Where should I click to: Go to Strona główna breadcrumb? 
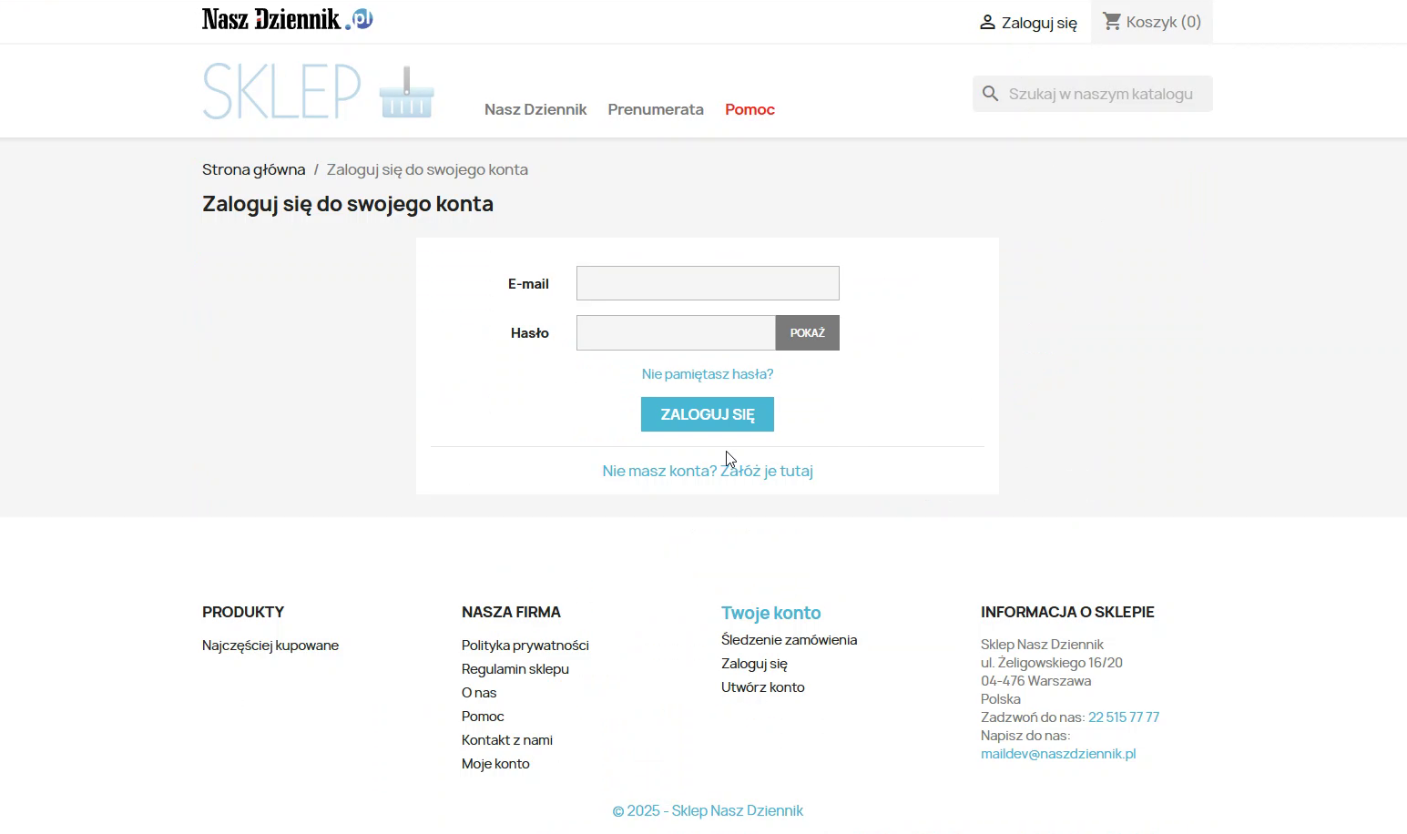click(x=253, y=169)
